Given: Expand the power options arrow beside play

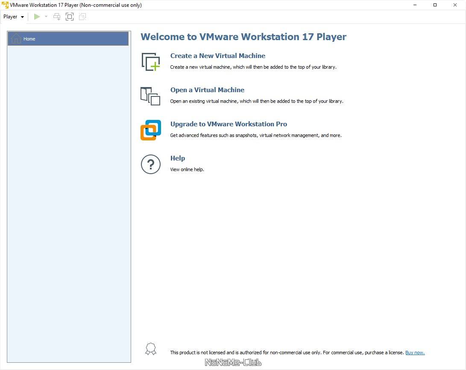Looking at the screenshot, I should (46, 17).
